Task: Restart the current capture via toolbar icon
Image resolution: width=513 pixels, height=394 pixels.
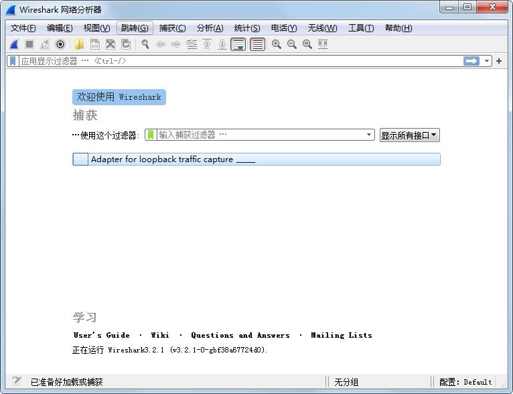Action: (x=45, y=44)
